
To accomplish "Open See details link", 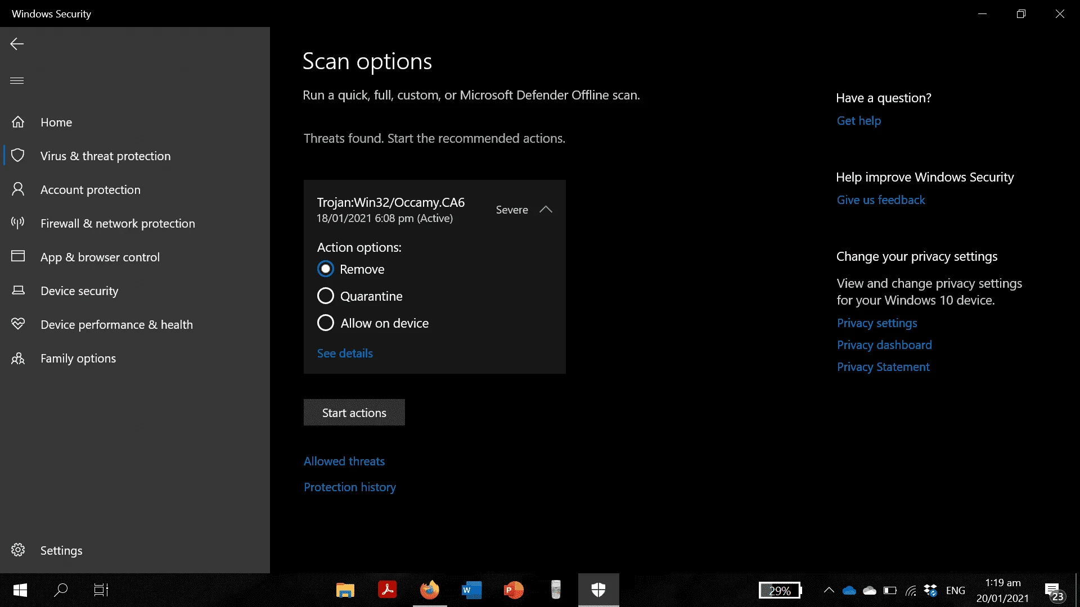I will (345, 353).
